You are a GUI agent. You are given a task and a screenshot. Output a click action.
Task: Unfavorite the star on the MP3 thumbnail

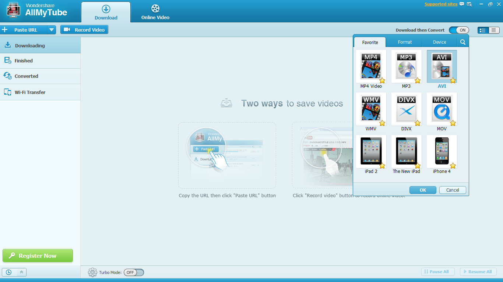[x=418, y=80]
